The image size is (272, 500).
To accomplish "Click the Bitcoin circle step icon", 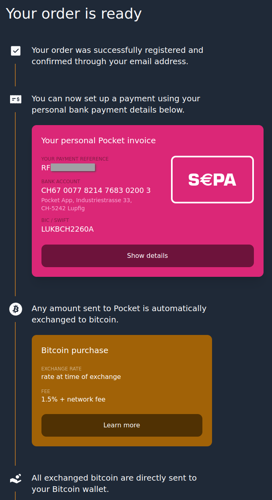I will [x=16, y=310].
